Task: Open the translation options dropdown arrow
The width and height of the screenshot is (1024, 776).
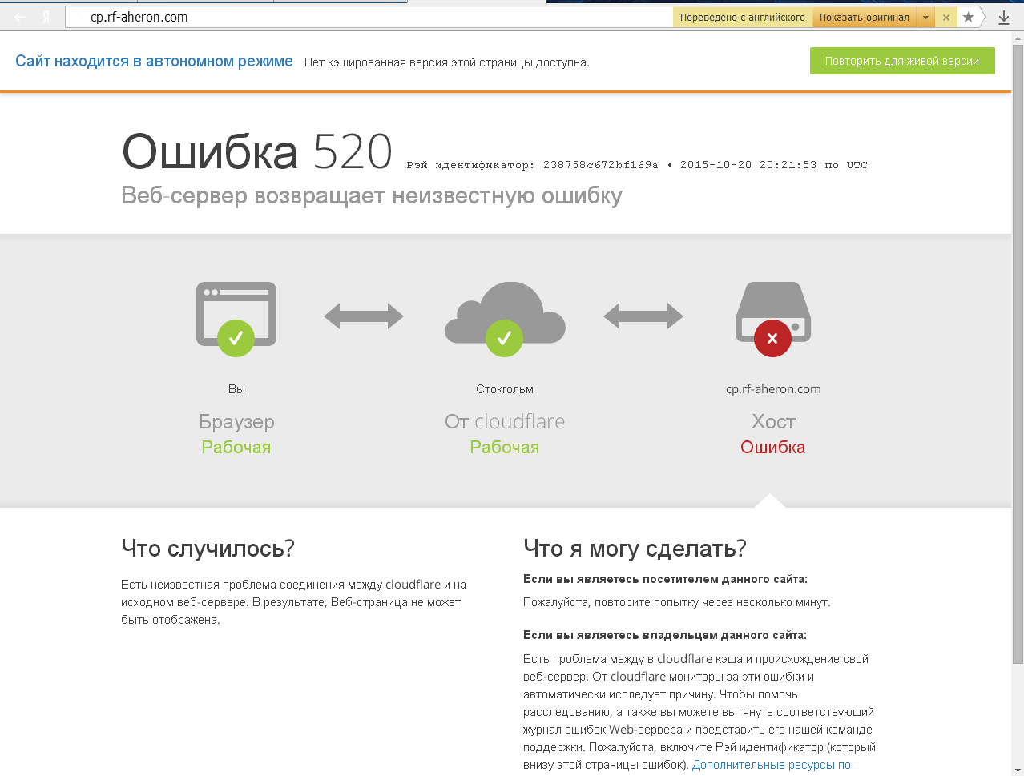Action: (925, 18)
